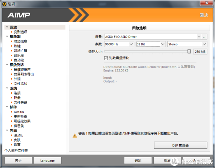Select the 插件 category heading

click(x=13, y=107)
